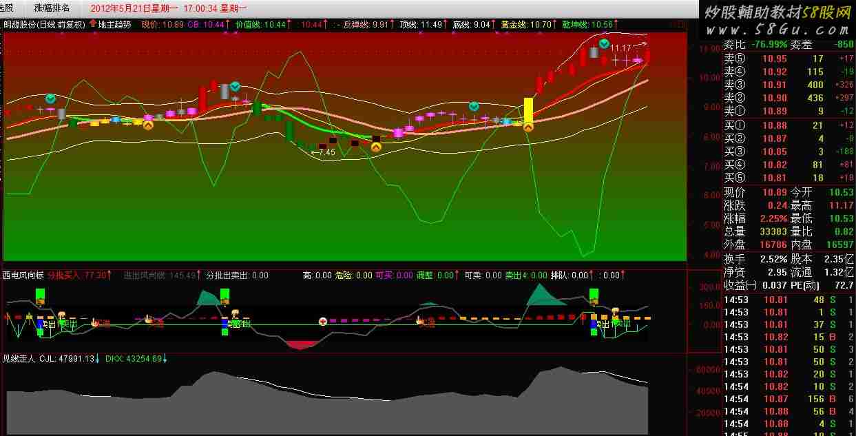Click the 价值线: 10.44 label
This screenshot has width=856, height=436.
pos(260,24)
